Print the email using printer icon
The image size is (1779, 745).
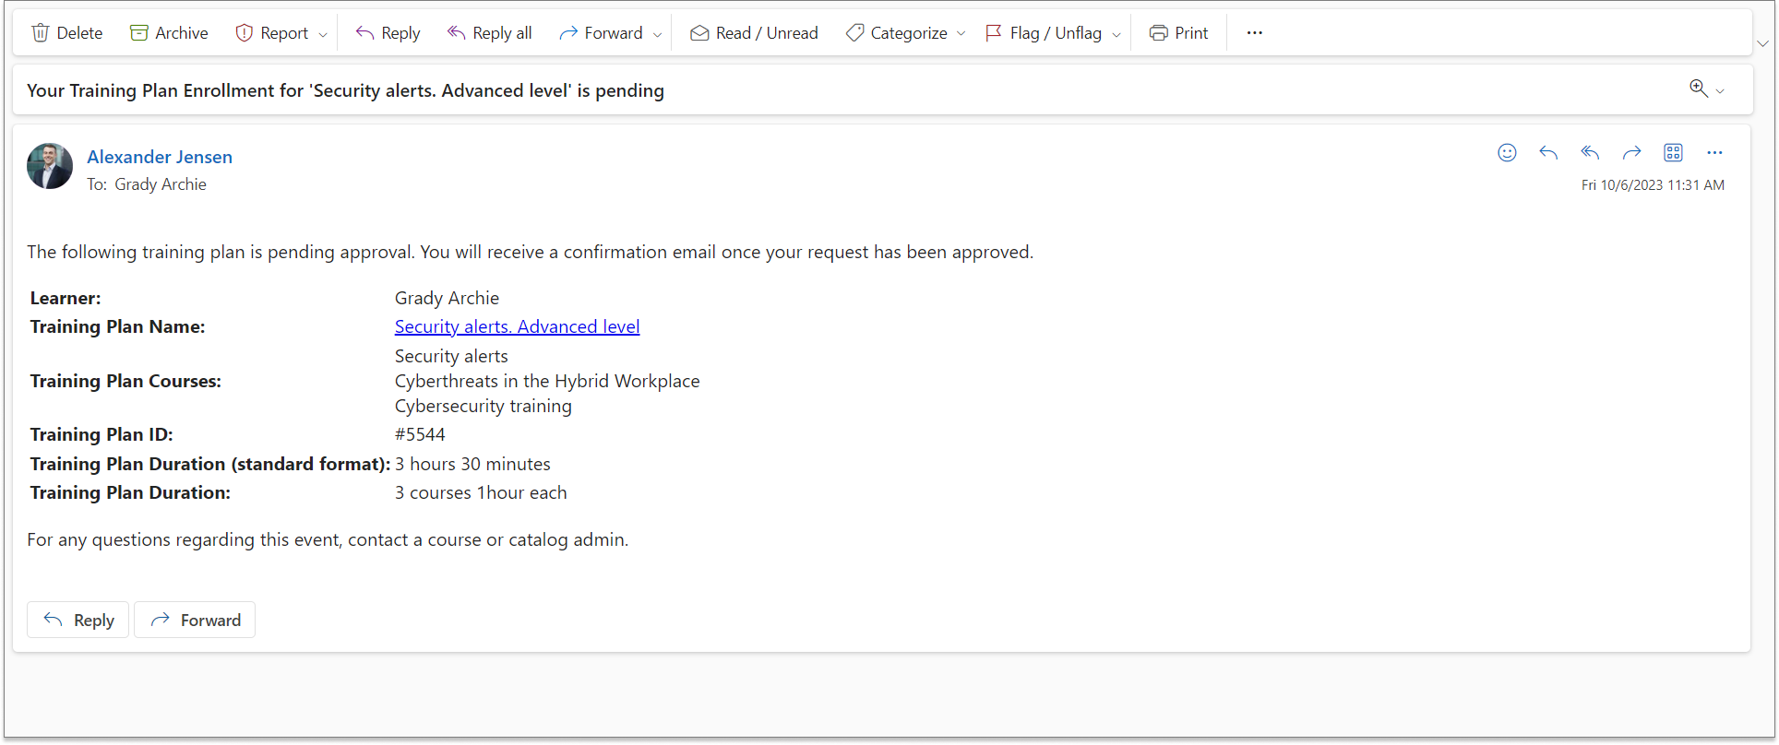(x=1159, y=33)
